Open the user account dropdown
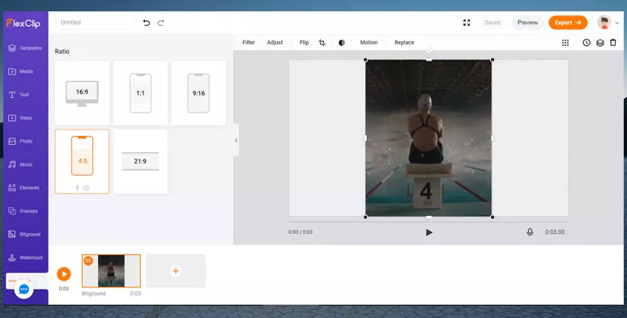627x318 pixels. tap(617, 23)
